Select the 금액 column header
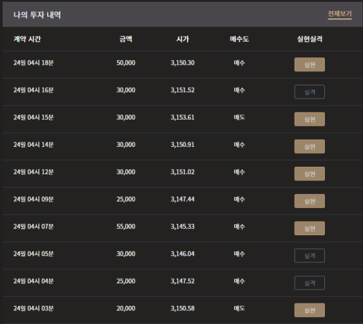 [126, 39]
